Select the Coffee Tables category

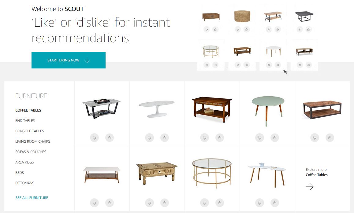coord(28,110)
